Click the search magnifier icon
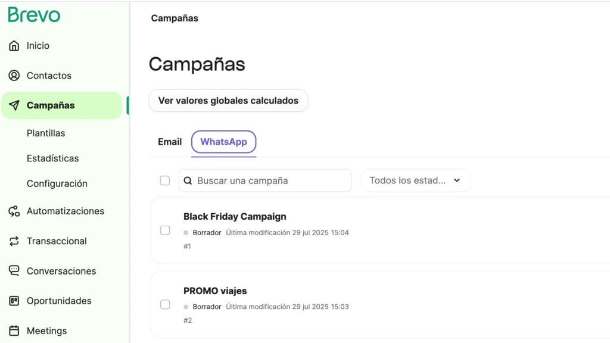 click(x=188, y=180)
